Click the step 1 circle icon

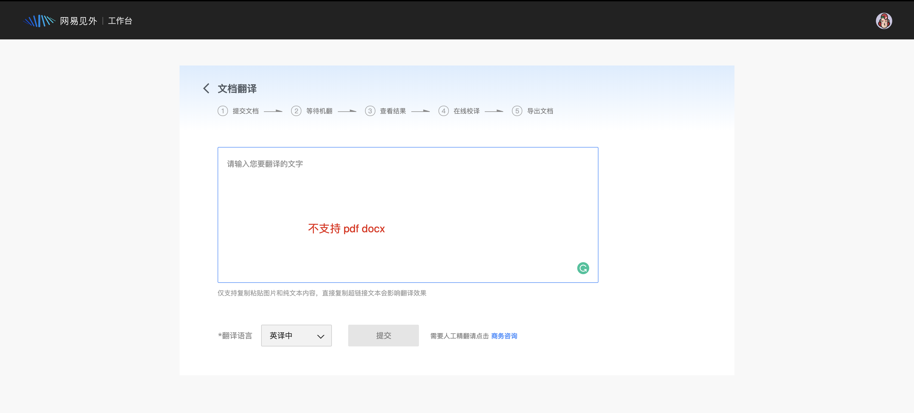(223, 111)
